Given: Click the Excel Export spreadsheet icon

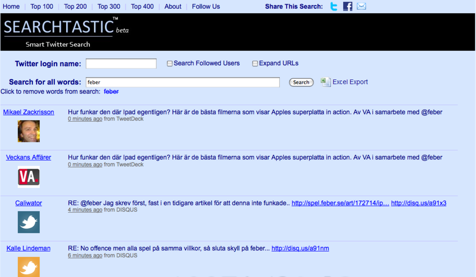Looking at the screenshot, I should coord(326,82).
